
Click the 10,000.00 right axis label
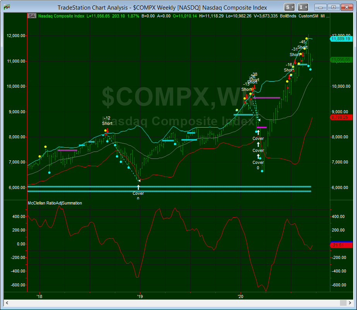[x=341, y=86]
